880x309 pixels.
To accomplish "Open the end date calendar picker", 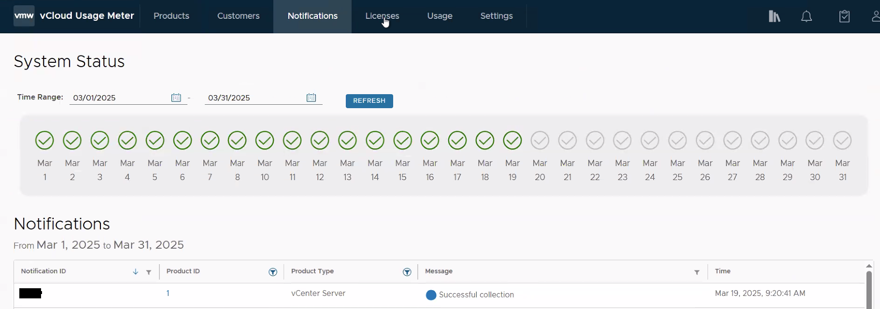I will (x=311, y=98).
